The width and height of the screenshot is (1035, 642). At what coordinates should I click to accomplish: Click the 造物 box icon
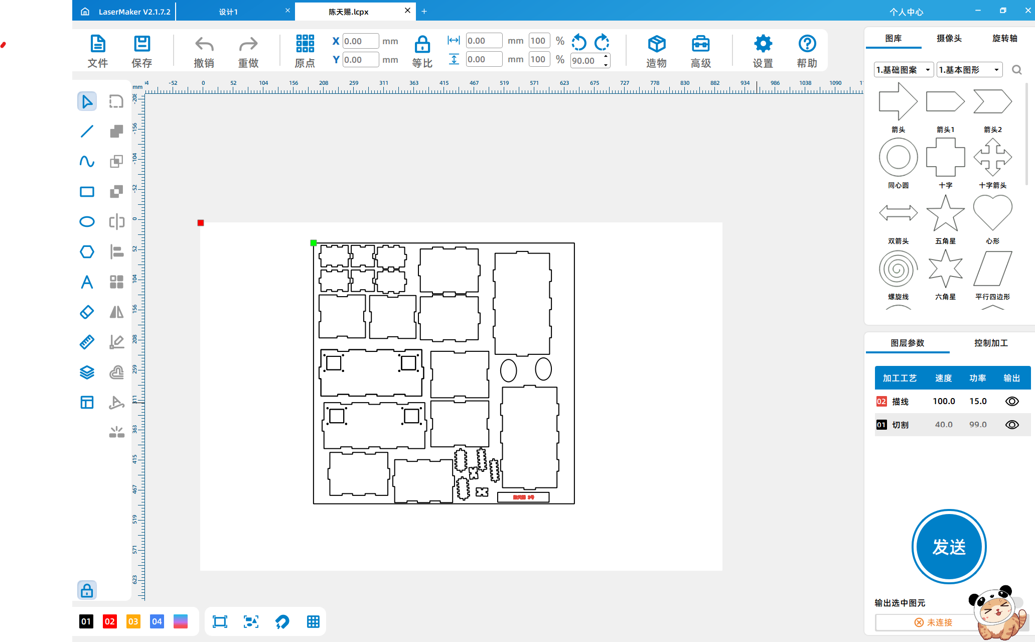pos(656,44)
